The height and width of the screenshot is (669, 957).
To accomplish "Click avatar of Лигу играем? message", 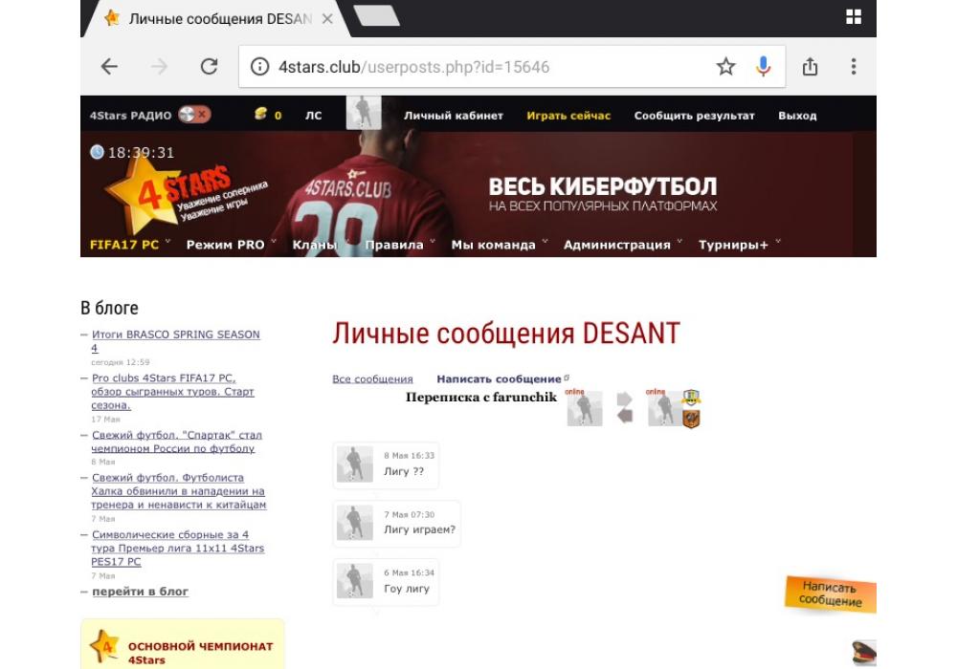I will point(355,523).
